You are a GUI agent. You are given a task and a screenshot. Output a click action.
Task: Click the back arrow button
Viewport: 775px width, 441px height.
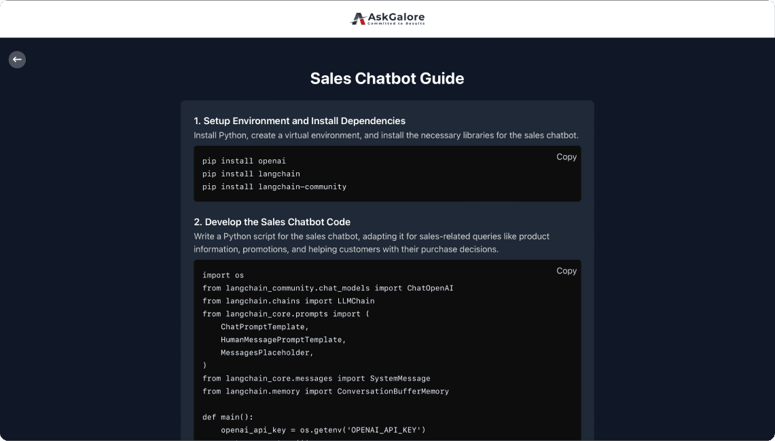coord(17,60)
